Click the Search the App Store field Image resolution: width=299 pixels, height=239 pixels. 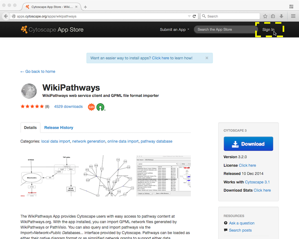pos(226,29)
